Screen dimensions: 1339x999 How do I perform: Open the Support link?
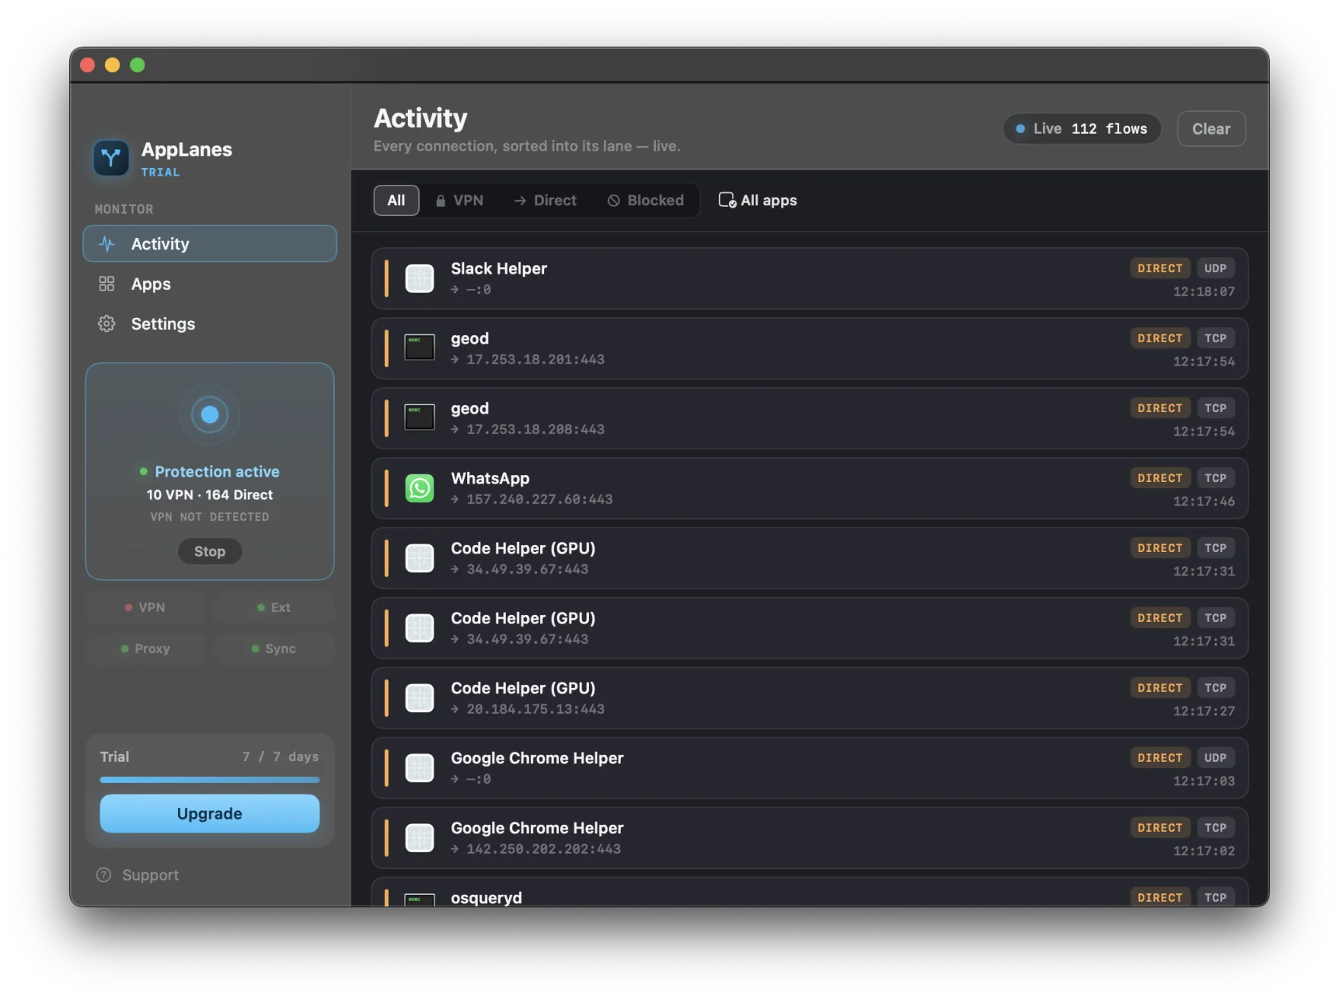[x=138, y=875]
